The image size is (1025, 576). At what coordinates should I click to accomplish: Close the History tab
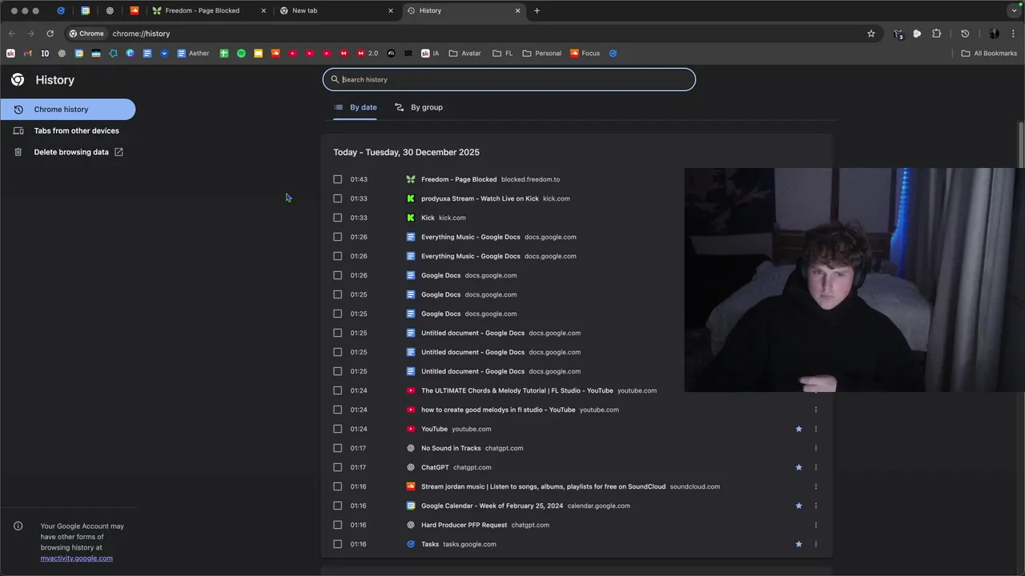518,10
